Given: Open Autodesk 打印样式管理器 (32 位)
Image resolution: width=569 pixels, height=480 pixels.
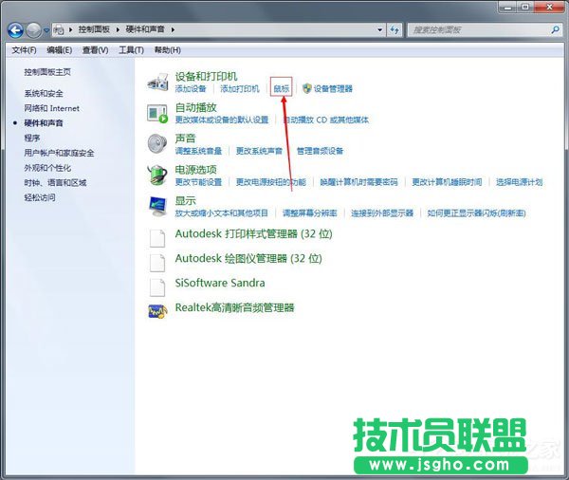Looking at the screenshot, I should [x=253, y=233].
